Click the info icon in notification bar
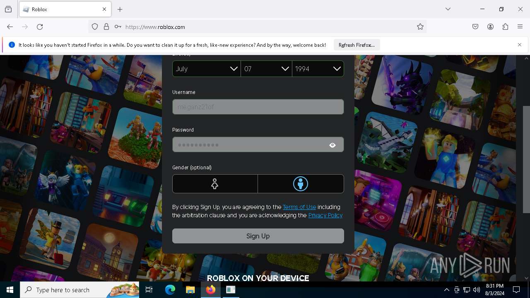The height and width of the screenshot is (298, 530). coord(12,45)
